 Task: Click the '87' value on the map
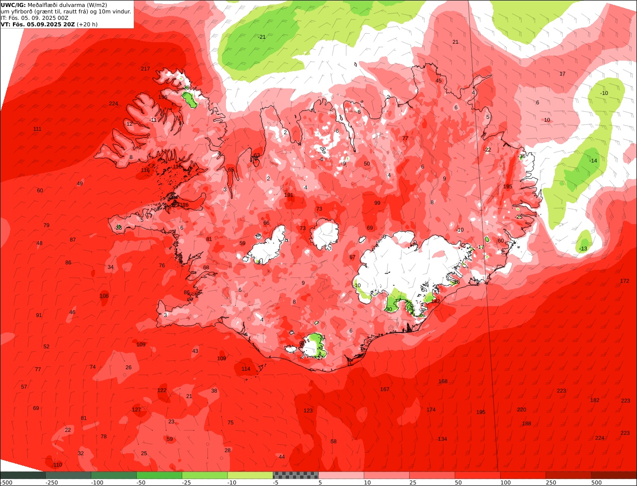pyautogui.click(x=73, y=240)
